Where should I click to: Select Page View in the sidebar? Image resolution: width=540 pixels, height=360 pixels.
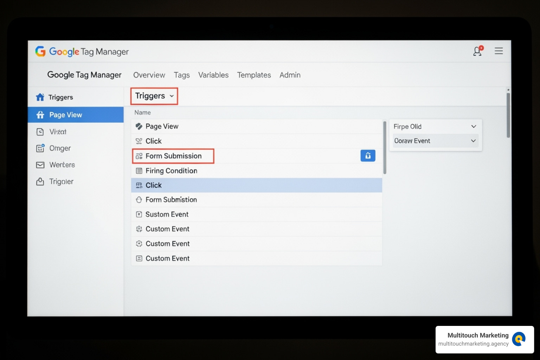66,115
